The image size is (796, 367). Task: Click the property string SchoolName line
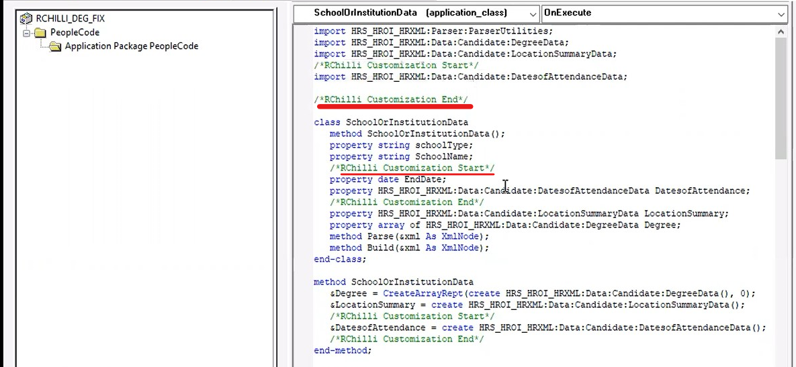pos(402,156)
